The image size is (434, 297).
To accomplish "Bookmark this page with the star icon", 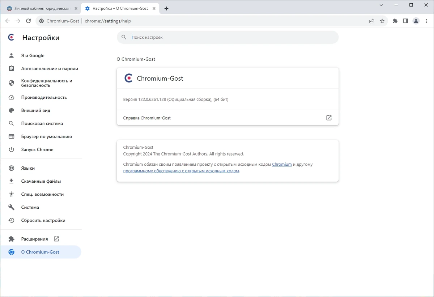I will pos(382,21).
